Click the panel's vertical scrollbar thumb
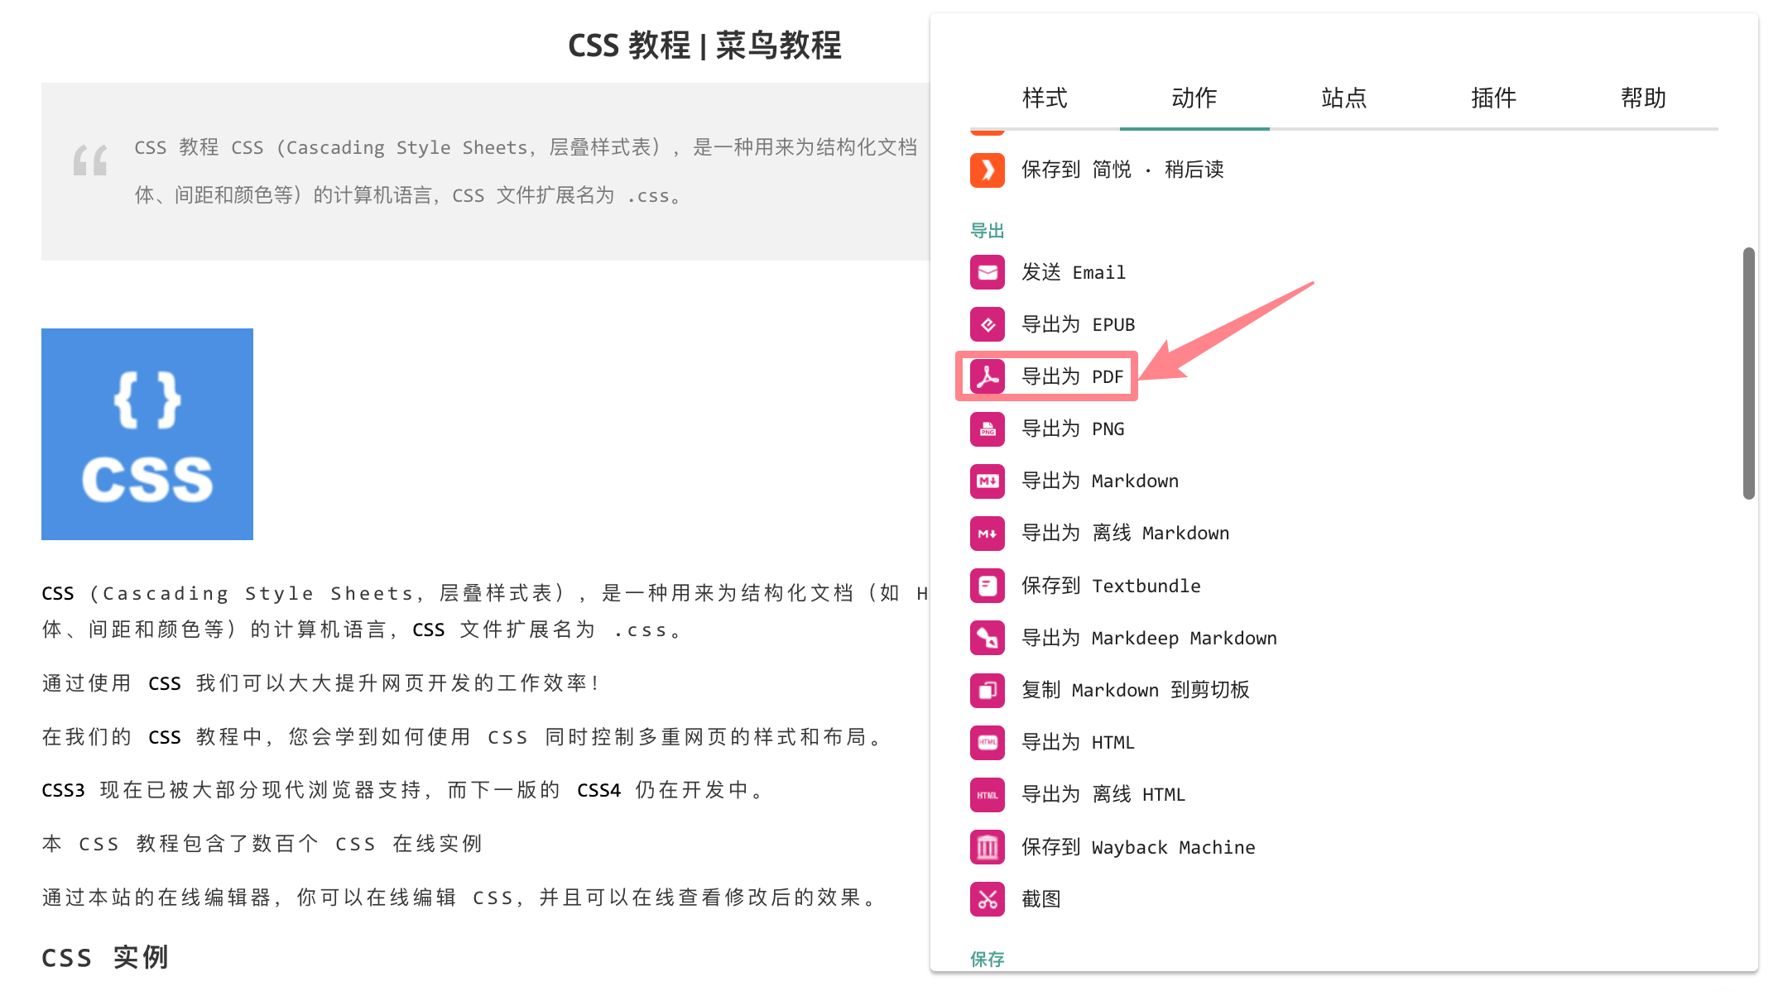Viewport: 1783px width, 991px height. click(x=1748, y=373)
